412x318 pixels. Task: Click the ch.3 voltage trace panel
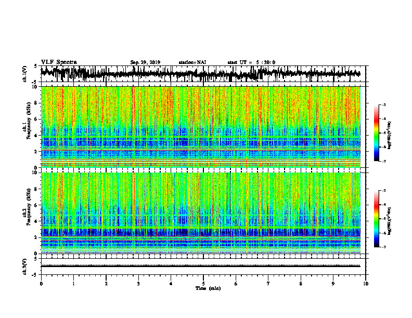click(x=203, y=267)
